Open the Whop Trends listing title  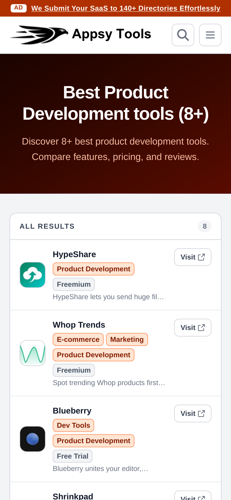[x=79, y=325]
